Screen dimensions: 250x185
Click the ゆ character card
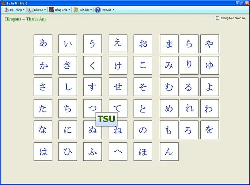coord(210,66)
